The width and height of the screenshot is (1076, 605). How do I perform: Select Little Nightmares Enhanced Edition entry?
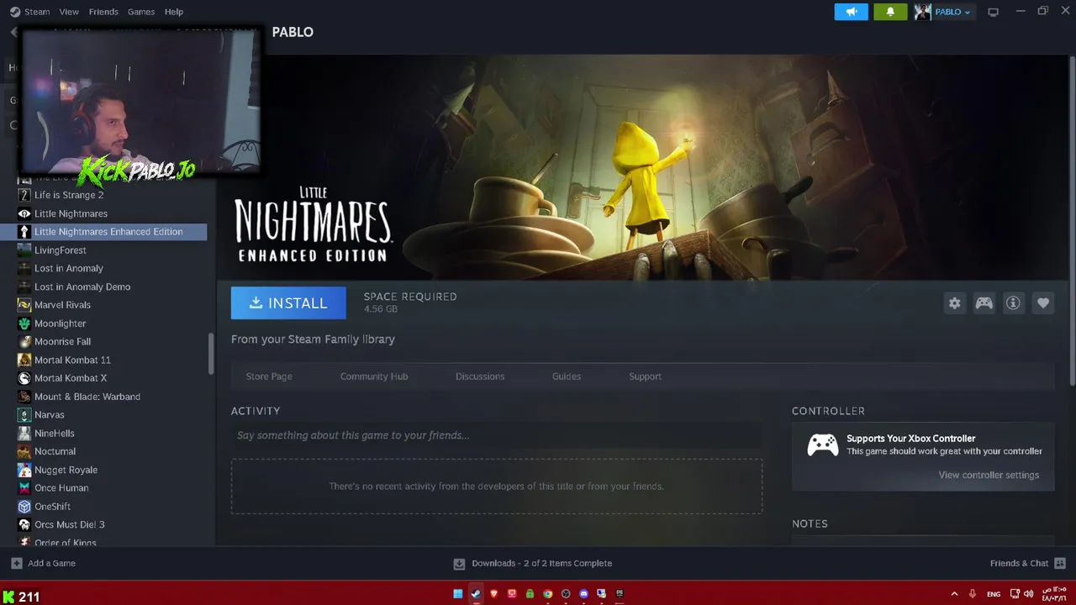pyautogui.click(x=103, y=232)
